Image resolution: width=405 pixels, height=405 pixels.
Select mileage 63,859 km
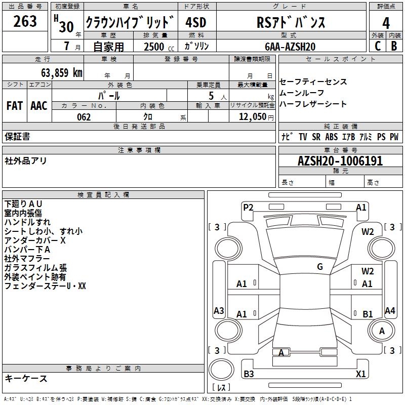pyautogui.click(x=62, y=73)
